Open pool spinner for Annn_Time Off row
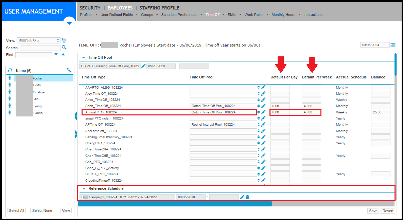Image resolution: width=403 pixels, height=220 pixels. pyautogui.click(x=259, y=106)
